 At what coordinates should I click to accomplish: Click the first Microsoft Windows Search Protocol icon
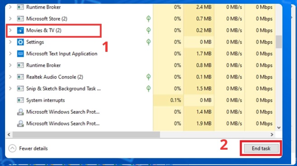(x=20, y=112)
